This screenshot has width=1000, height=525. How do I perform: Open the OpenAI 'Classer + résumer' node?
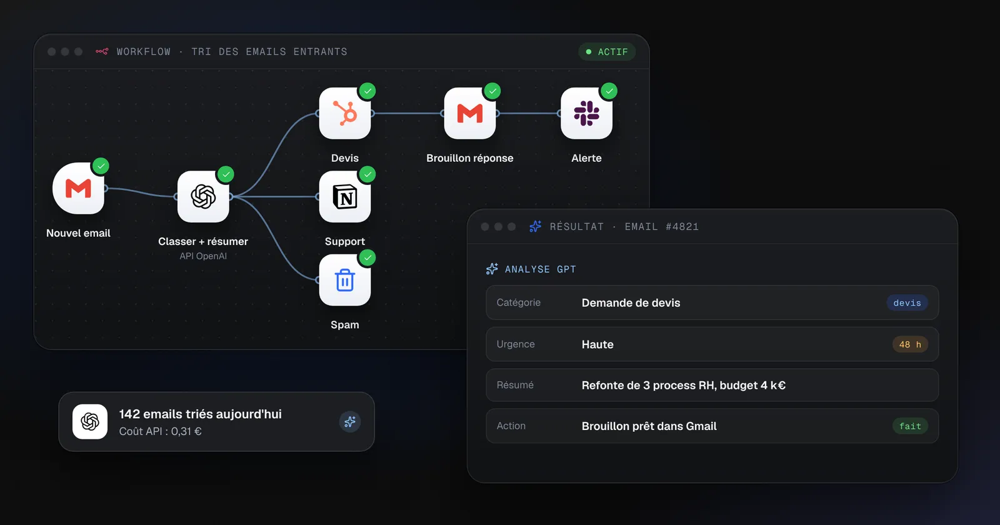[203, 196]
